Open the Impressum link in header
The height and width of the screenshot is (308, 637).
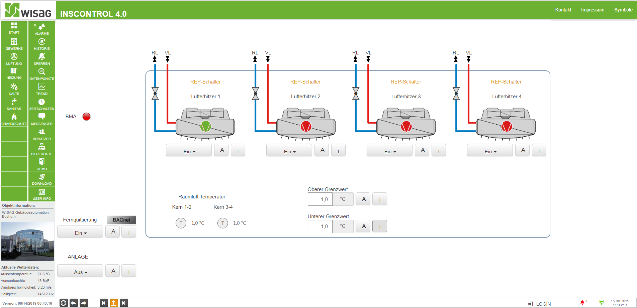[593, 10]
